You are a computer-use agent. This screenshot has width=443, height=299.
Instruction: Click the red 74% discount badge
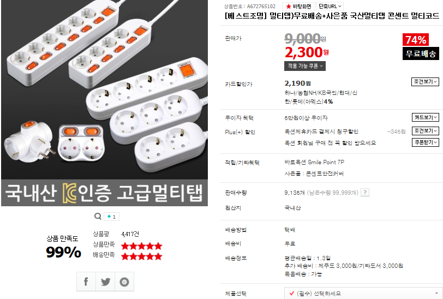click(x=416, y=40)
